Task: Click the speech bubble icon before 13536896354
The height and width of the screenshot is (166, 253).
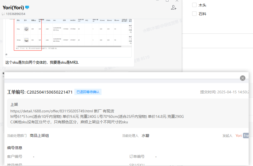Action: tap(3, 14)
